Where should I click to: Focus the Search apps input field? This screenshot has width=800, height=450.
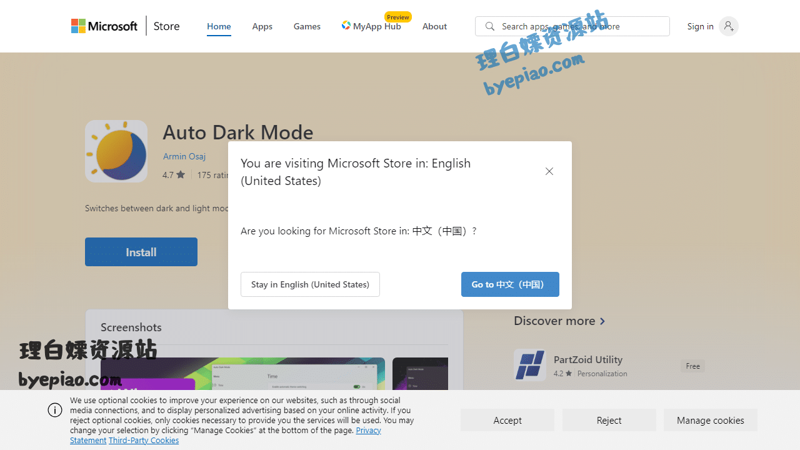(572, 26)
